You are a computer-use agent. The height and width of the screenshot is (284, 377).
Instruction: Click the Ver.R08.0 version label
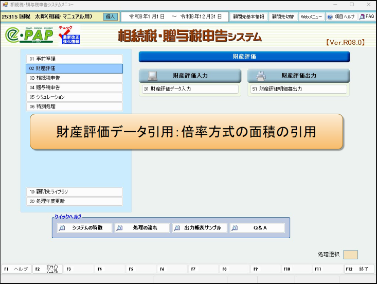346,43
